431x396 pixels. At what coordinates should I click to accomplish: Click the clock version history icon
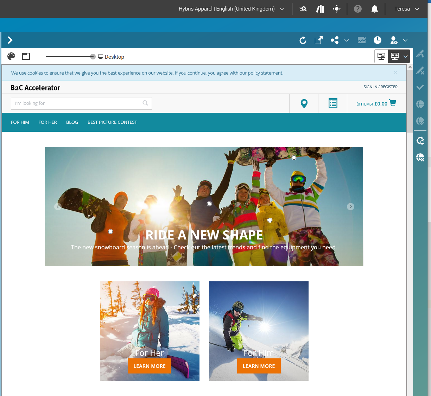point(377,40)
